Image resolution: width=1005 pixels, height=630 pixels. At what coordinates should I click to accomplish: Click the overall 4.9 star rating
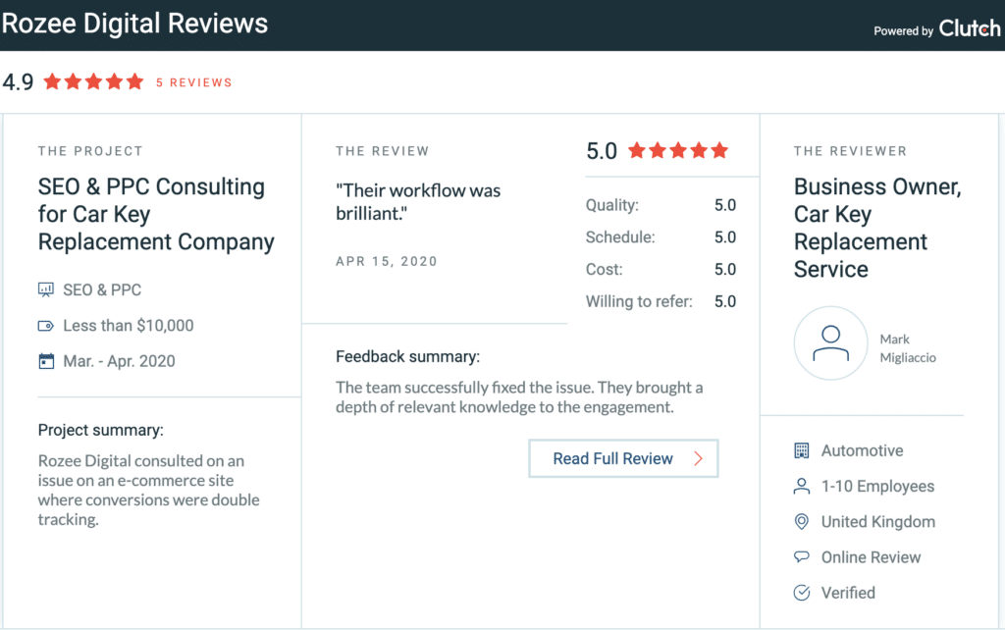[93, 81]
